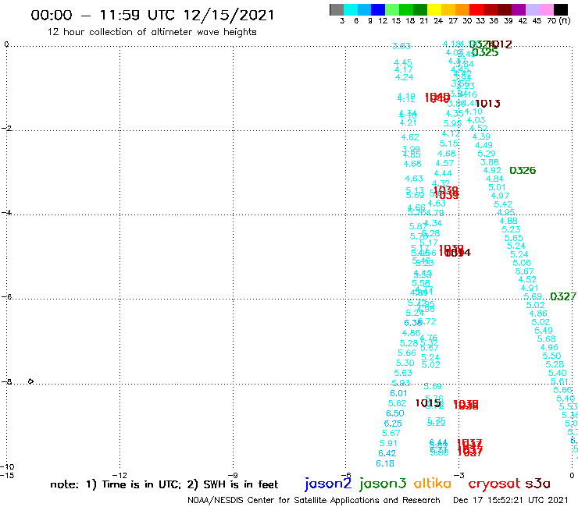The image size is (578, 507).
Task: Click the wave height value 6.50
Action: point(395,413)
